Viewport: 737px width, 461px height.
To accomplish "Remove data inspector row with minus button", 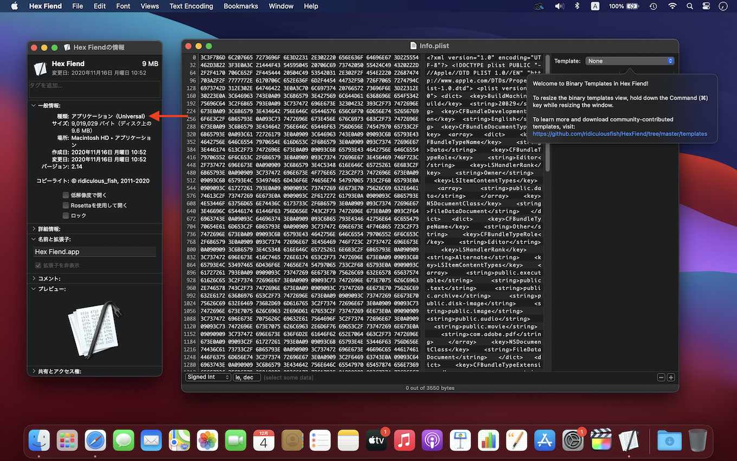I will 661,377.
